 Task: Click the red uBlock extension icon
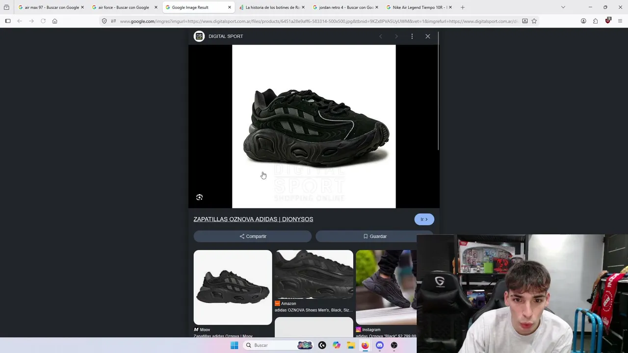click(608, 21)
